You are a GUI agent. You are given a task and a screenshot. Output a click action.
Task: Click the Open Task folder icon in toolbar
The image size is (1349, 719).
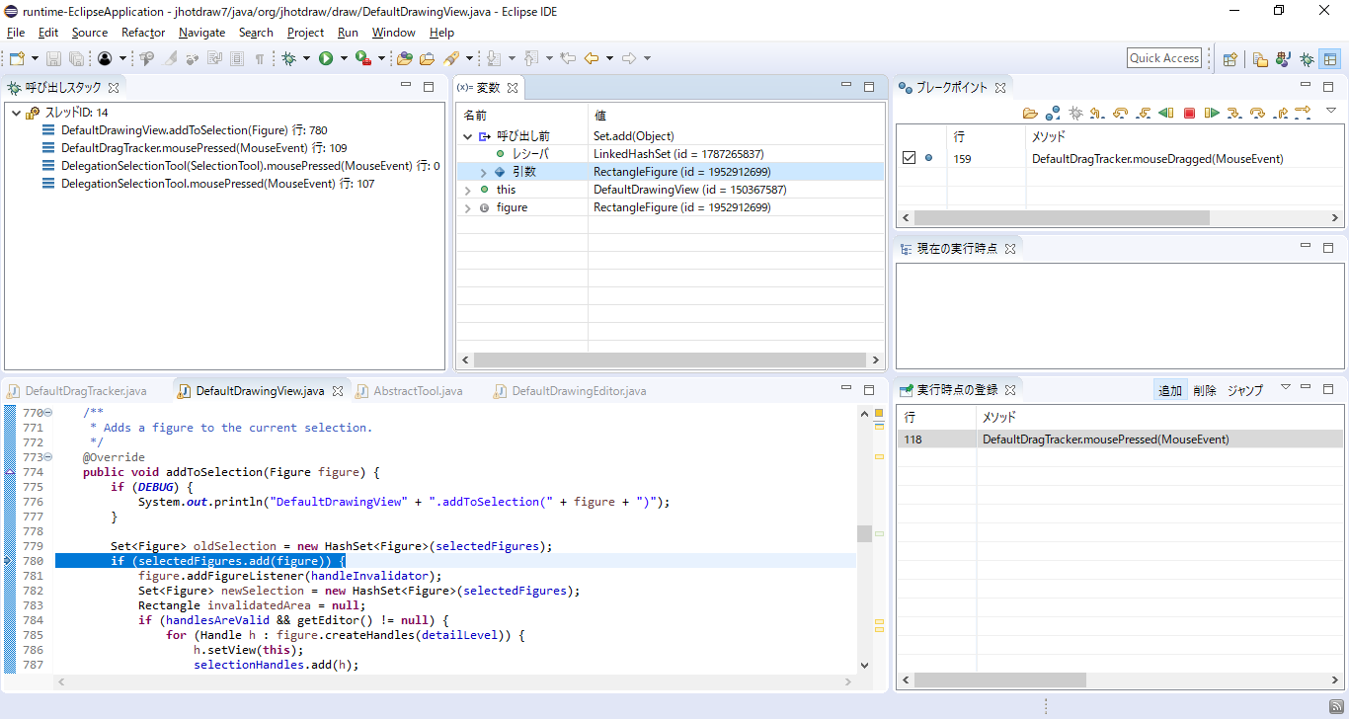pos(427,58)
